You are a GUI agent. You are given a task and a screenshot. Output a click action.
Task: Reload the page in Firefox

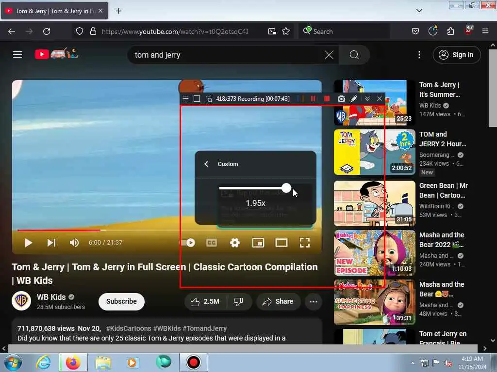click(47, 31)
